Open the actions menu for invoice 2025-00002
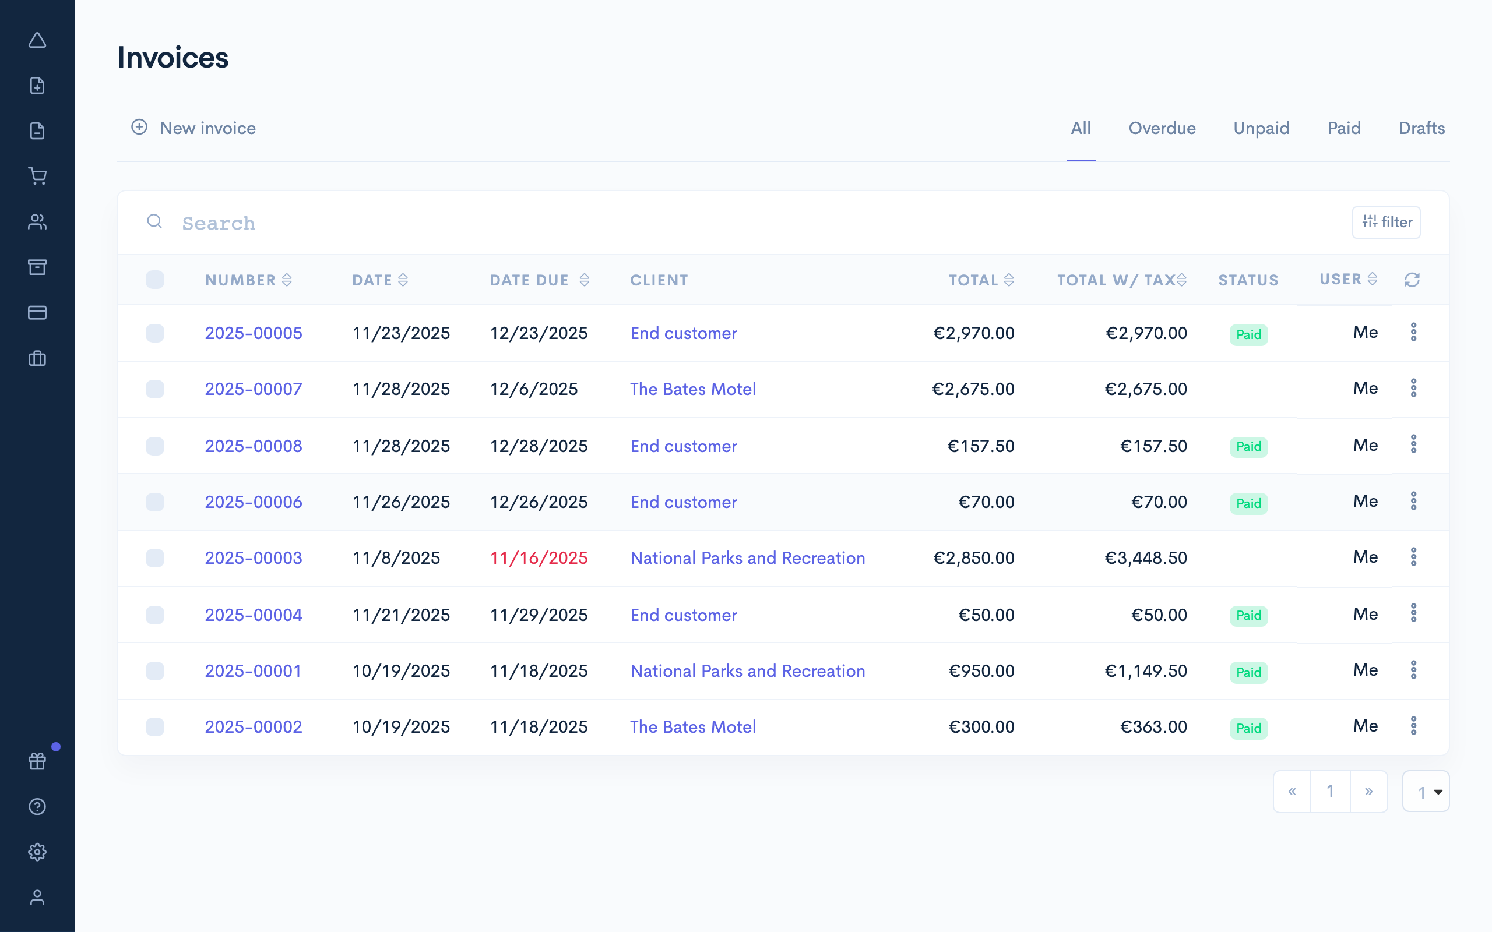 point(1414,726)
